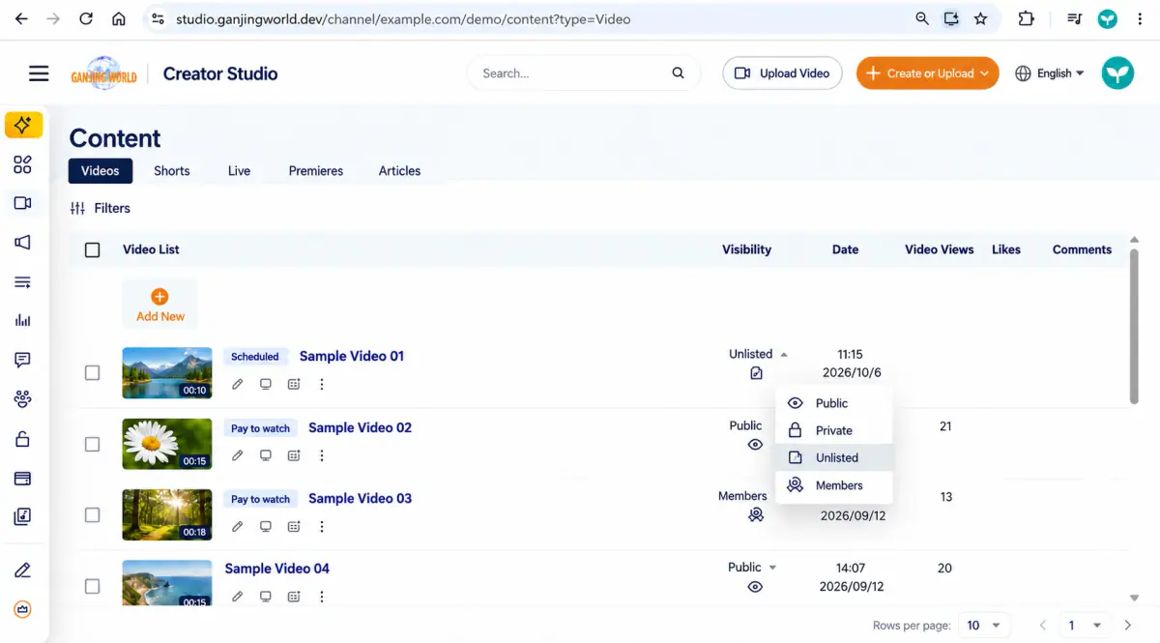This screenshot has width=1160, height=643.
Task: Choose Private in the visibility menu
Action: pos(834,430)
